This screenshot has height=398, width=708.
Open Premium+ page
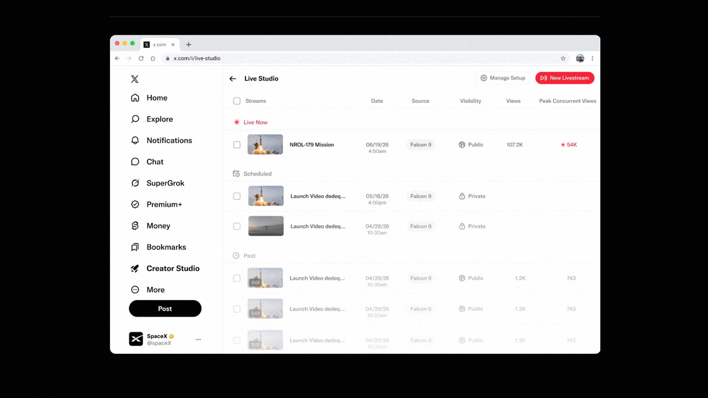156,205
